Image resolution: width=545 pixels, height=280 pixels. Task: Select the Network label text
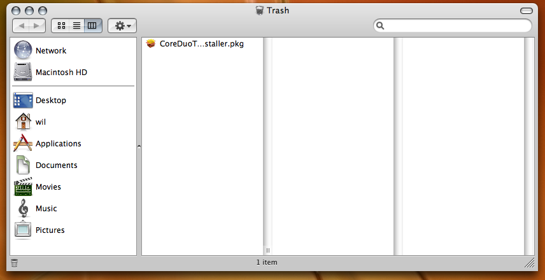coord(51,51)
